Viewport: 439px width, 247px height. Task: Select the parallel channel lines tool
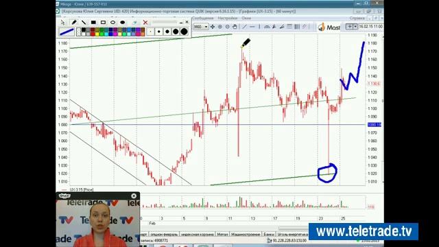point(305,27)
